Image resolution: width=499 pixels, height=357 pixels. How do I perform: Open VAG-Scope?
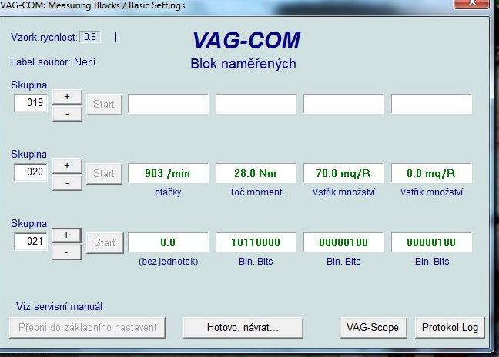click(x=373, y=328)
